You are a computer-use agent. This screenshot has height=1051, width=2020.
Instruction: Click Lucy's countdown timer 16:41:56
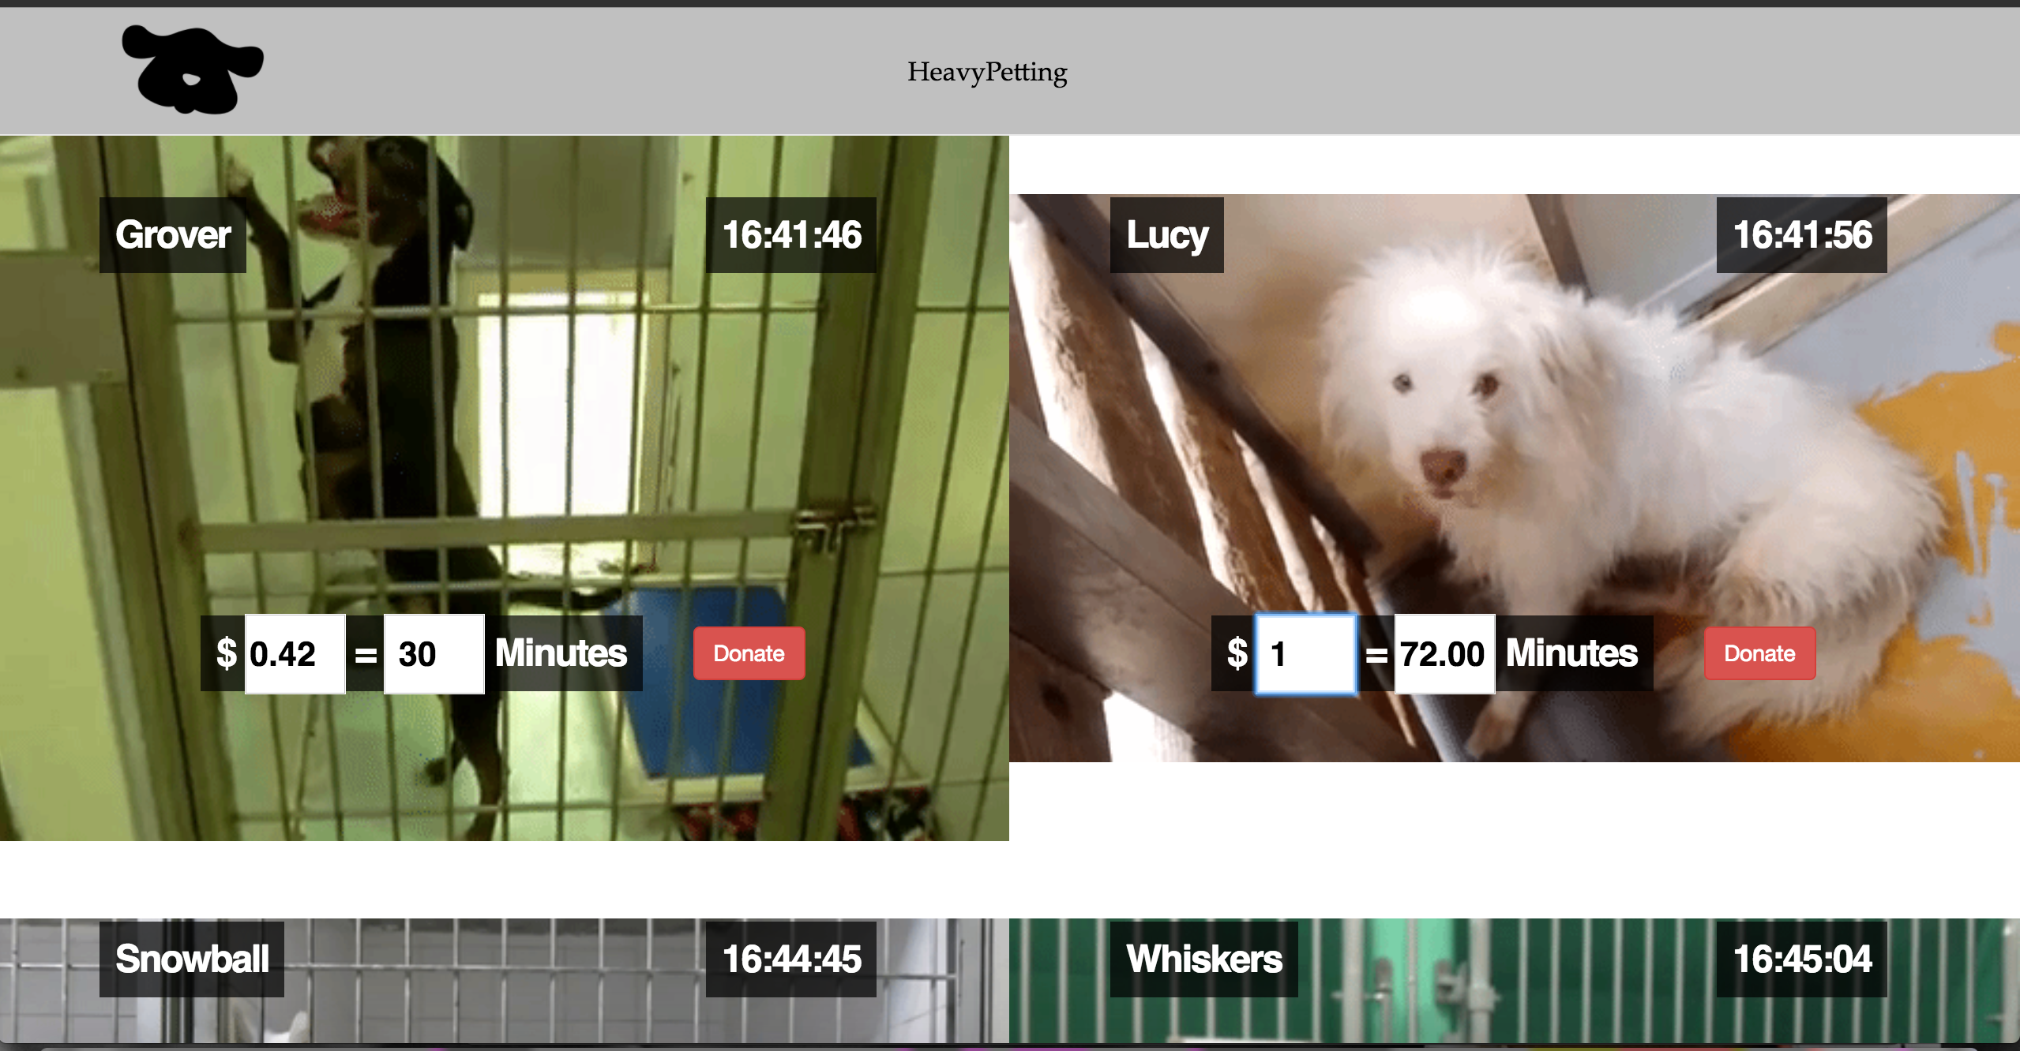coord(1802,235)
